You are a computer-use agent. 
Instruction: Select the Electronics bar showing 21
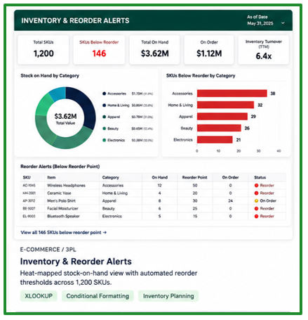click(215, 140)
